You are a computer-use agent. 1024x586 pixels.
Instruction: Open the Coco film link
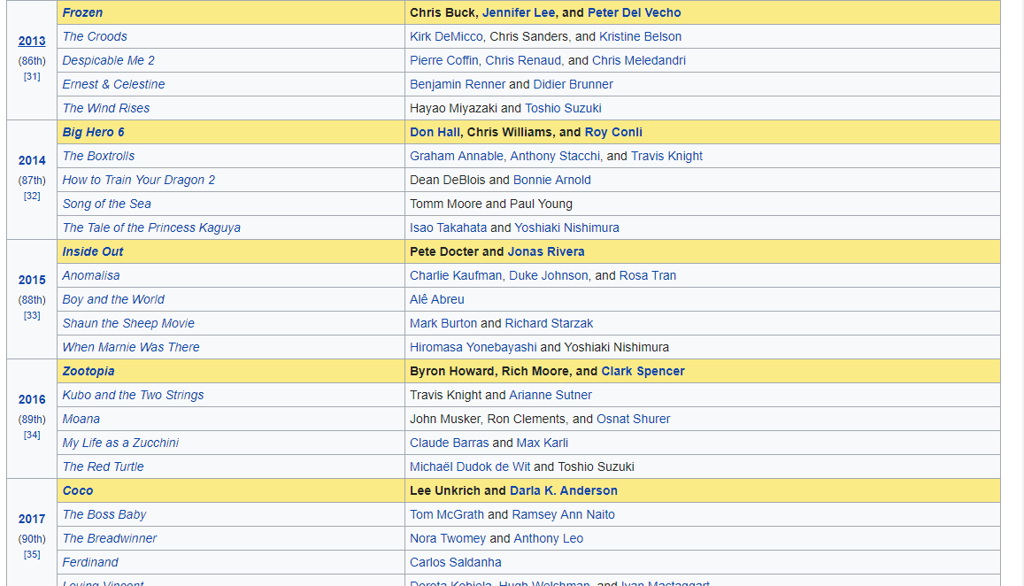click(x=78, y=490)
